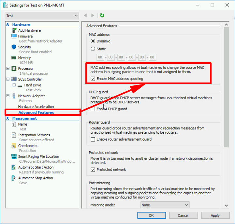Select Integration Services item
This screenshot has width=235, height=224.
(x=34, y=135)
